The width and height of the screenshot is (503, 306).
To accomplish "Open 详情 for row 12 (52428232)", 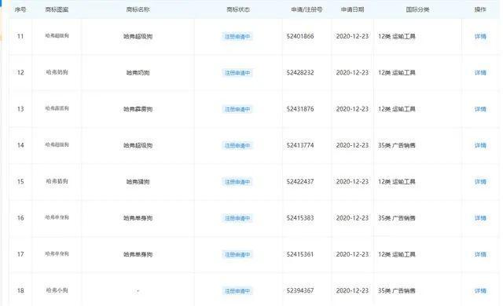I will (x=480, y=73).
